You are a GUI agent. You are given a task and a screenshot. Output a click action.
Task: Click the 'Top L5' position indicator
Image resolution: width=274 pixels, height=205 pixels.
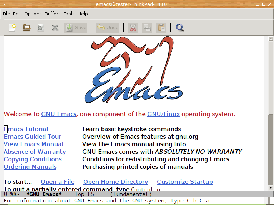(84, 194)
